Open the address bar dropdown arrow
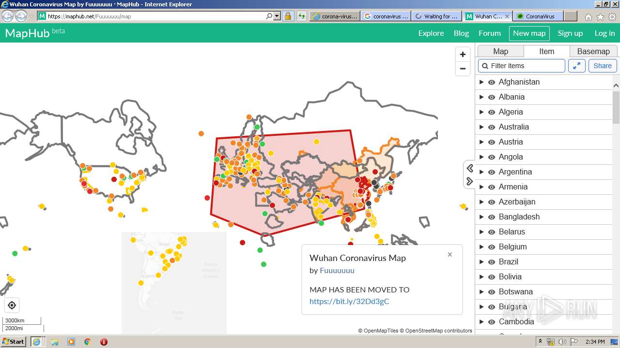This screenshot has height=348, width=620. tap(277, 16)
